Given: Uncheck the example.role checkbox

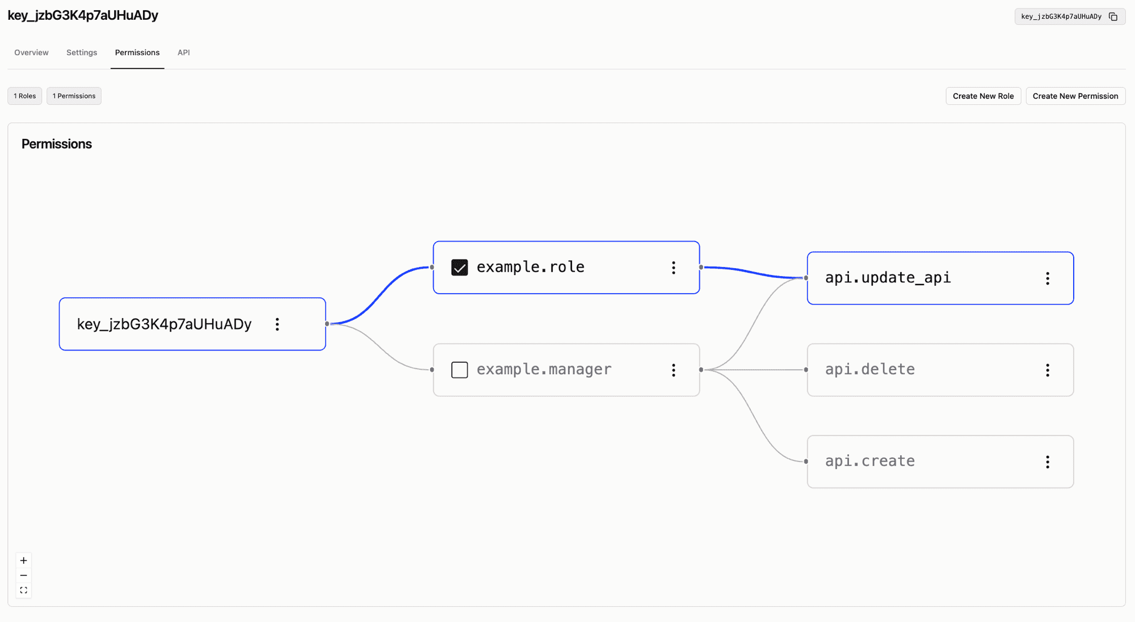Looking at the screenshot, I should point(459,267).
